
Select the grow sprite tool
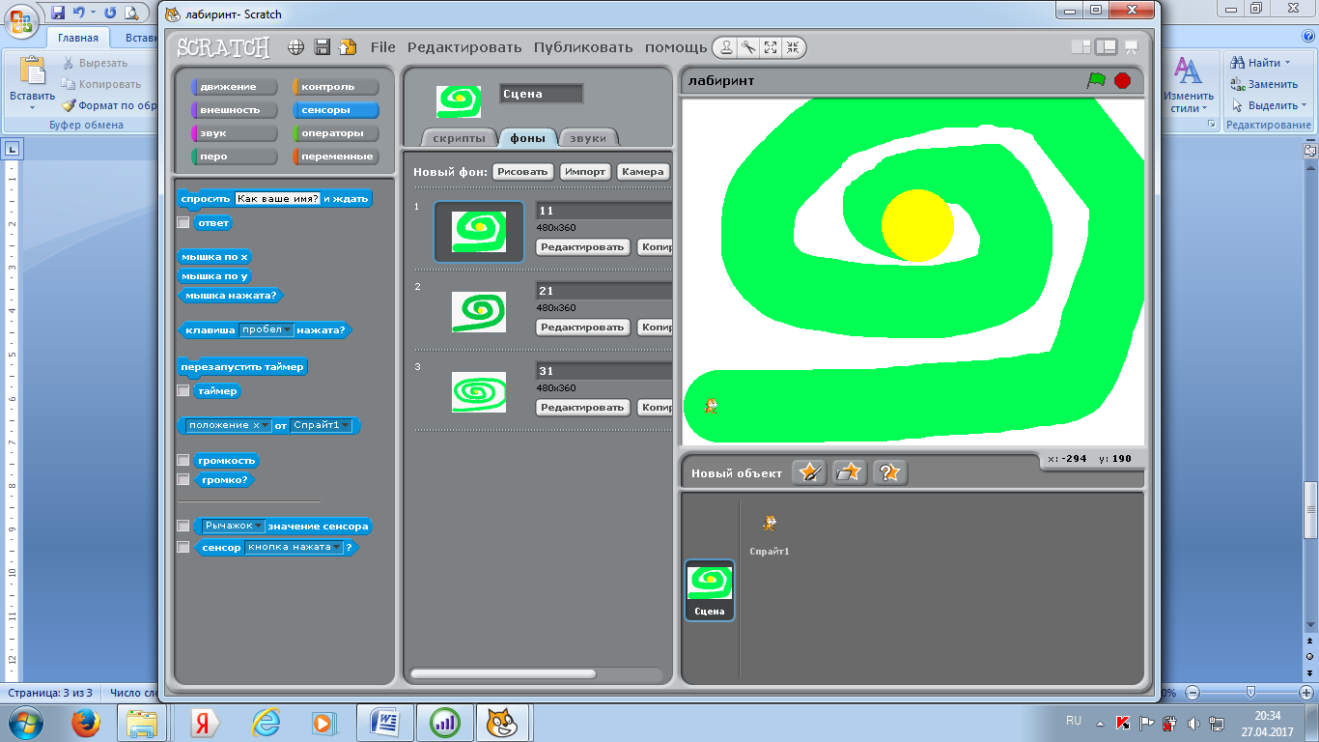point(771,47)
